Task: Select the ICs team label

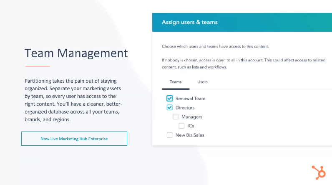Action: click(x=191, y=126)
